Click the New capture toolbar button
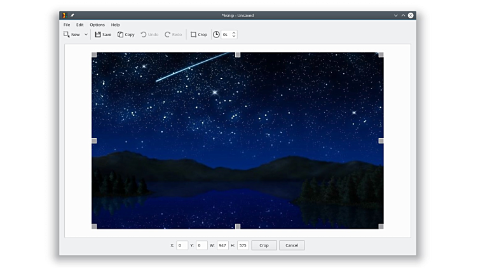 click(x=72, y=34)
